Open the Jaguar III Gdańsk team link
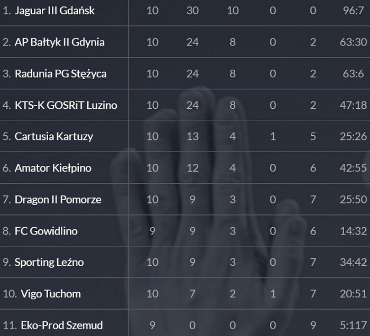The image size is (370, 336). coord(54,11)
